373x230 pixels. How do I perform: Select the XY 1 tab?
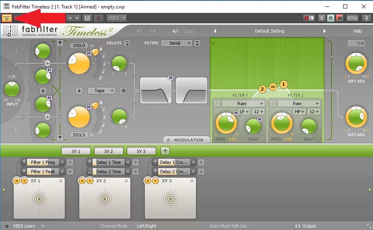click(76, 151)
